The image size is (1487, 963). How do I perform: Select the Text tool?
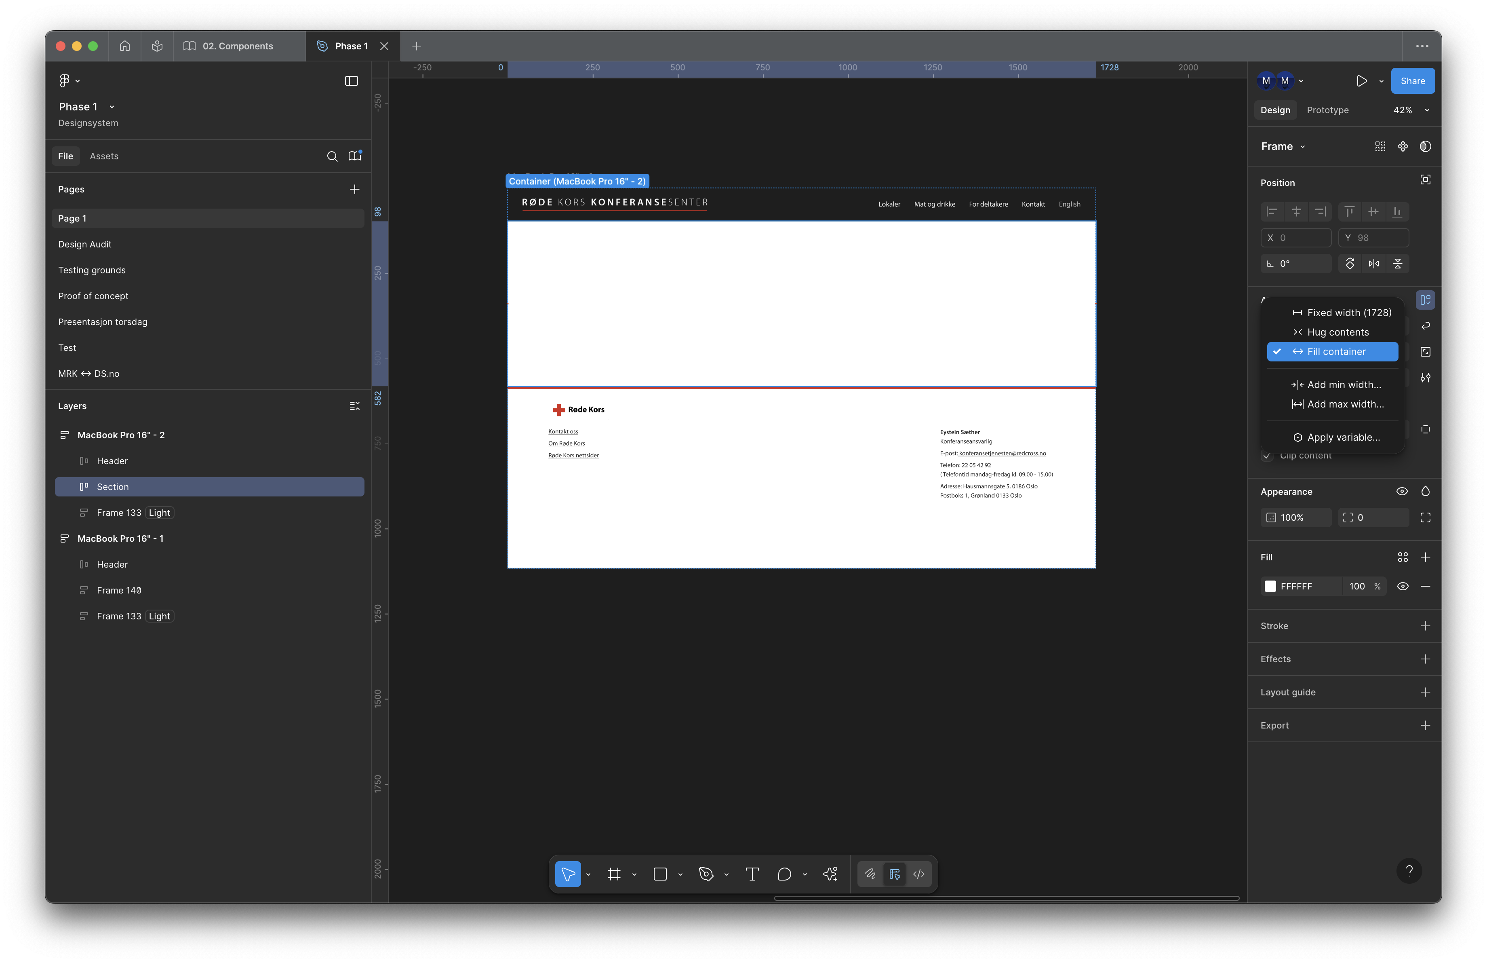(752, 874)
